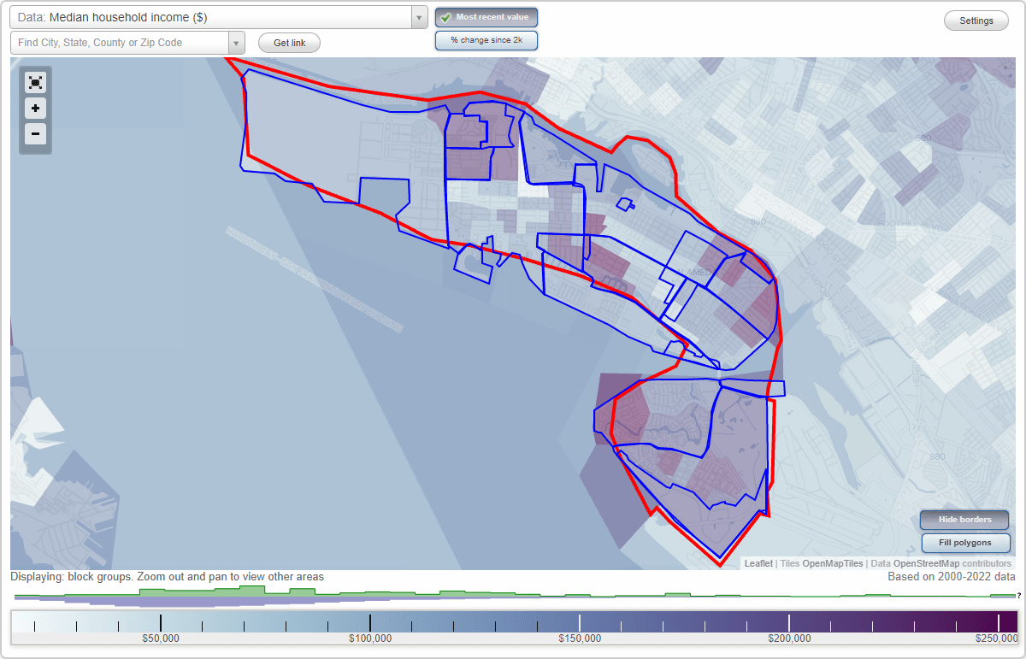Viewport: 1026px width, 659px height.
Task: Follow the Leaflet attribution link
Action: click(x=758, y=563)
